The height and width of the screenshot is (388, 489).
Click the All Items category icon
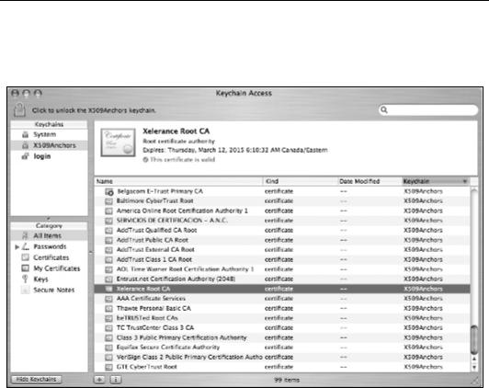[x=25, y=235]
